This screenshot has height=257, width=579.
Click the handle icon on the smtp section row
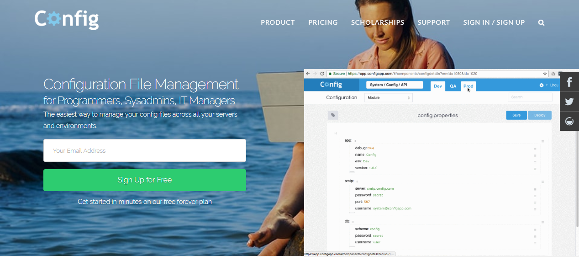pos(542,182)
